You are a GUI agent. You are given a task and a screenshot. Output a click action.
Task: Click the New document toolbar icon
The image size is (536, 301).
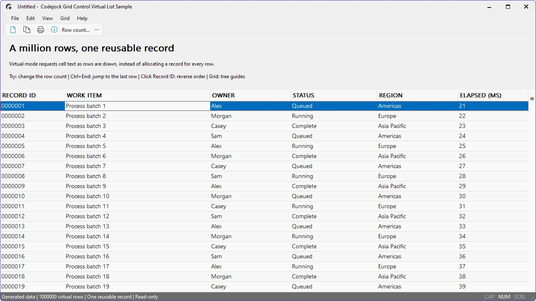pyautogui.click(x=13, y=30)
